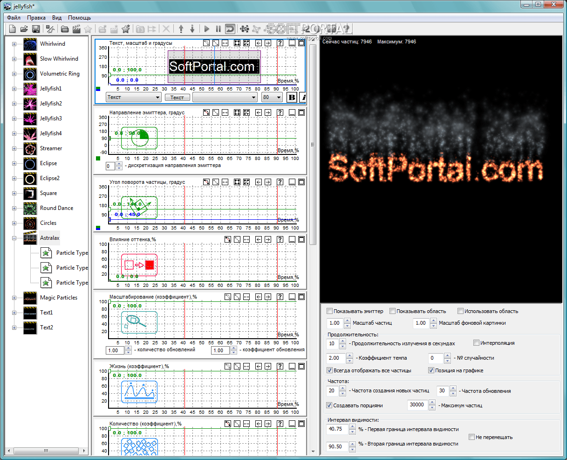
Task: Open help icon on emitter direction graph
Action: (x=280, y=112)
